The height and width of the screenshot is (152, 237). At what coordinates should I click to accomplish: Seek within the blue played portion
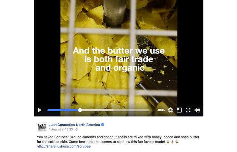tap(63, 110)
